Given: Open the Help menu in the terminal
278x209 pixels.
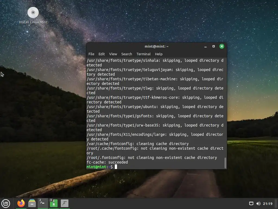Looking at the screenshot, I should [159, 54].
